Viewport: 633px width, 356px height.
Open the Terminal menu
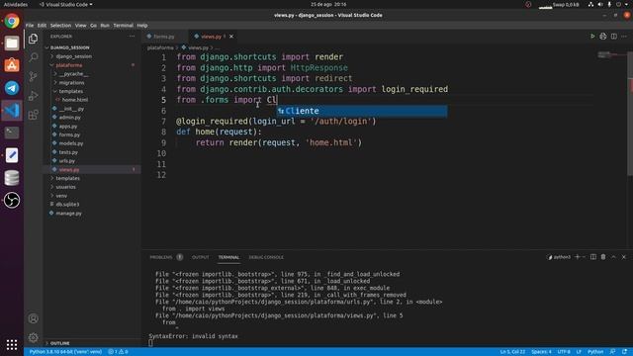point(123,26)
